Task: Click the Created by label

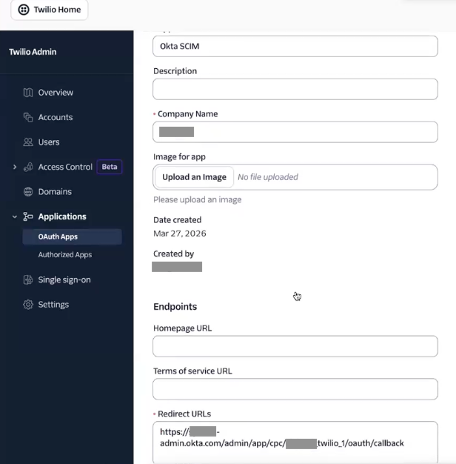Action: pos(173,253)
